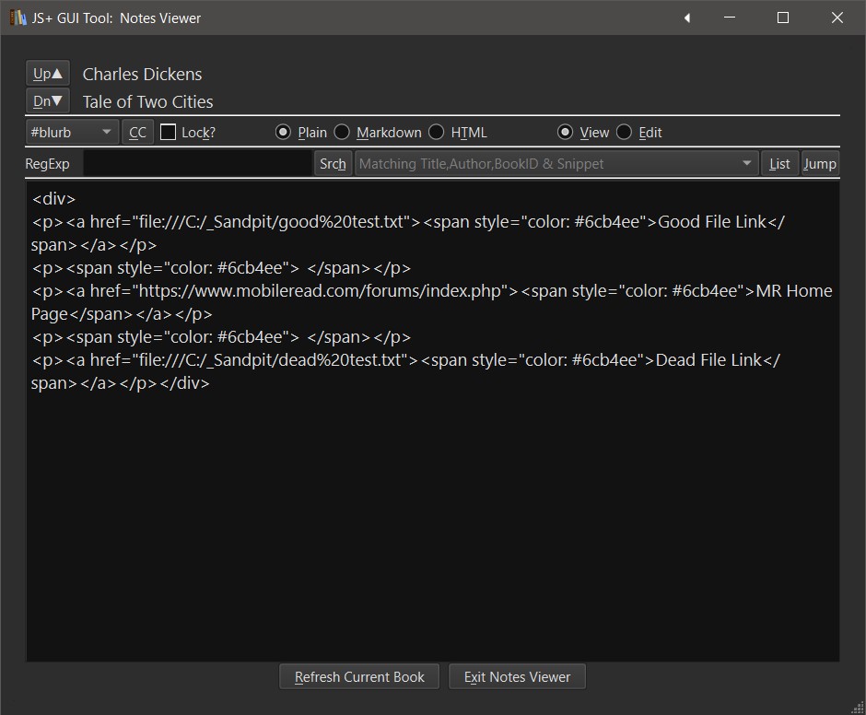Minimize the Notes Viewer window

[x=730, y=18]
